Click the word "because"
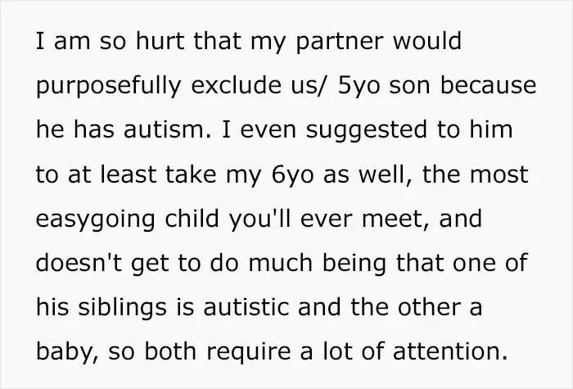Screen dimensions: 573x389 [x=488, y=85]
